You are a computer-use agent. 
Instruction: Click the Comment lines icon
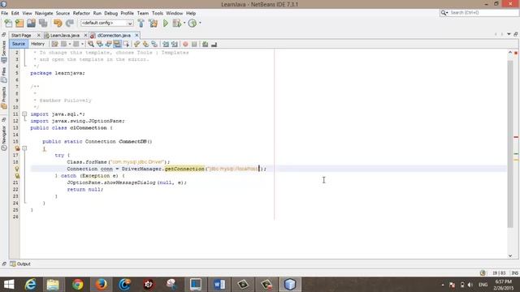(206, 44)
